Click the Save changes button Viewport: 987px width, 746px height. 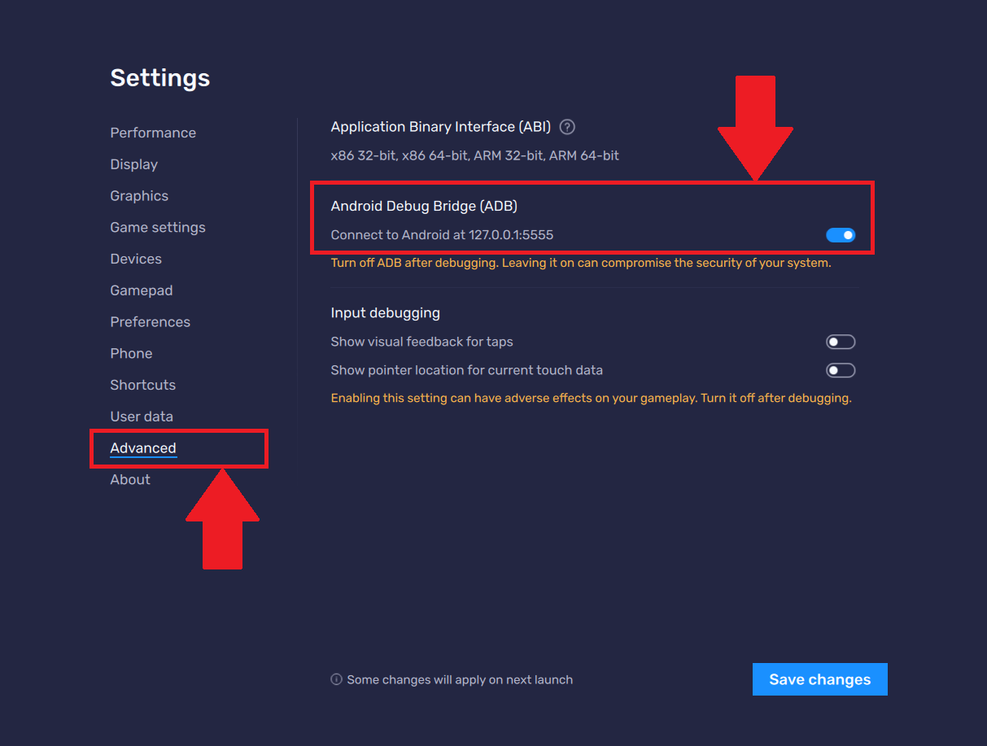pyautogui.click(x=820, y=679)
